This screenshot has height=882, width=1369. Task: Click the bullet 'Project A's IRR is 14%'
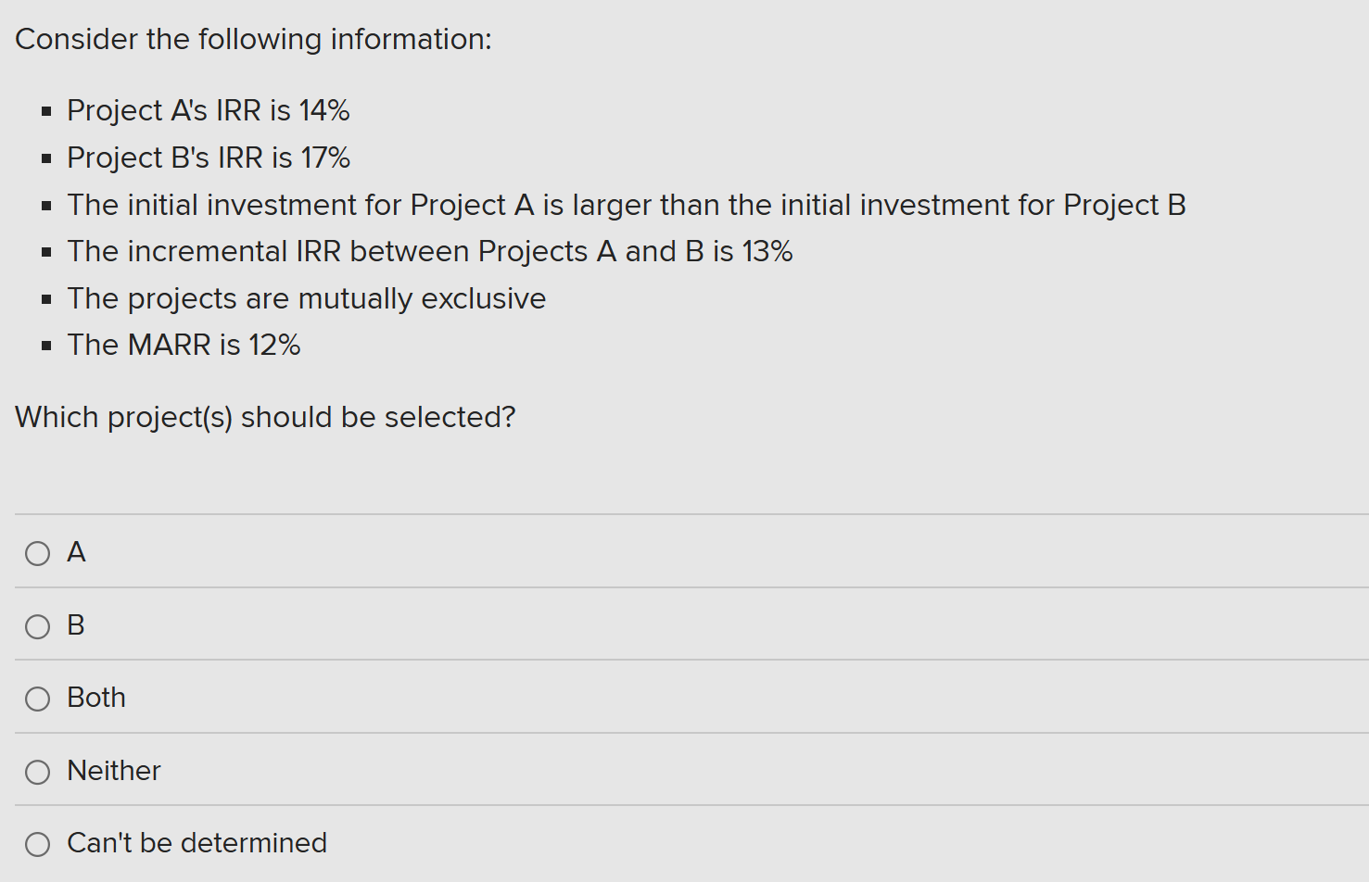click(x=208, y=110)
